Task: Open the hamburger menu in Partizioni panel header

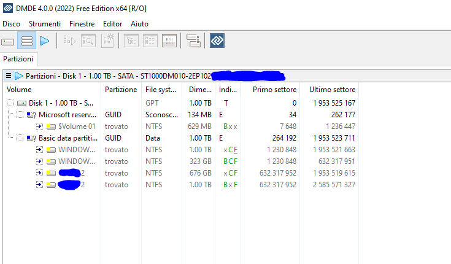Action: tap(9, 76)
